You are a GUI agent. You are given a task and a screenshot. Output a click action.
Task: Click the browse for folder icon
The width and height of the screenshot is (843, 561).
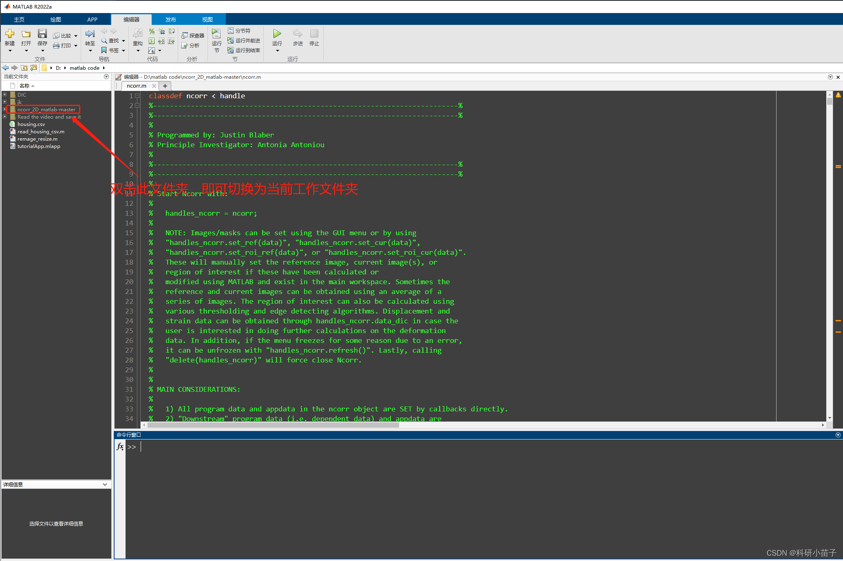coord(33,68)
